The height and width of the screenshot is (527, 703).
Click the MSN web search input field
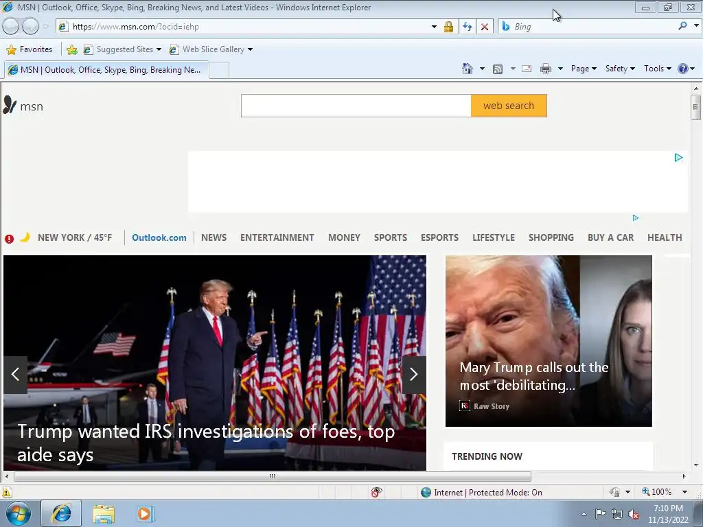pos(356,106)
